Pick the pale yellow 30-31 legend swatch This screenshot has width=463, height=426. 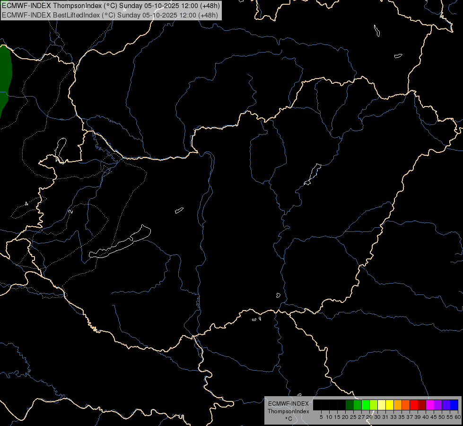tap(382, 405)
